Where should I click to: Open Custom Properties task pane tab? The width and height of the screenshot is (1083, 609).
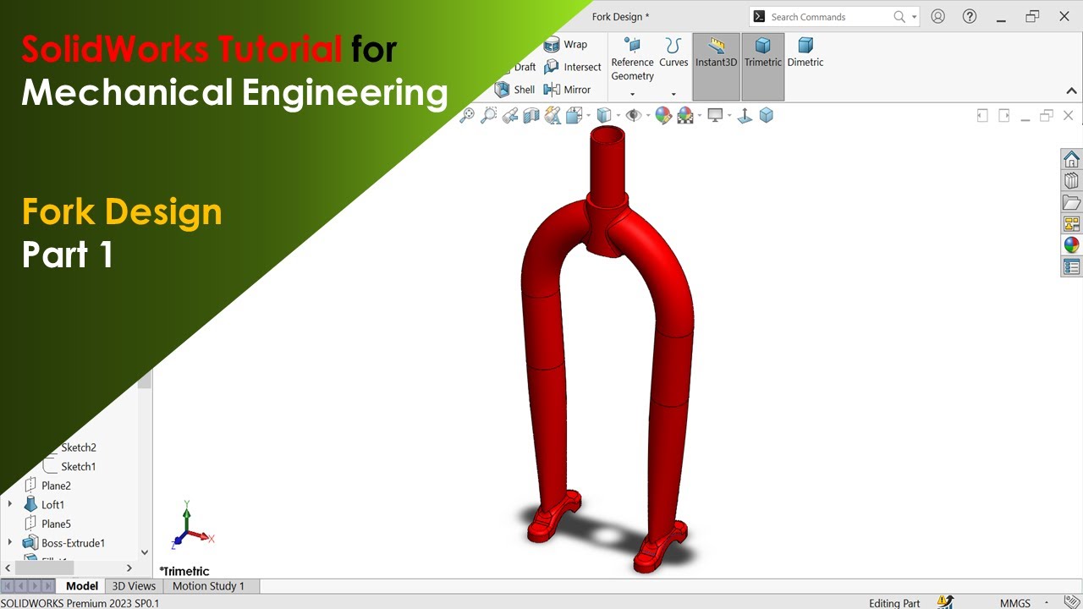1071,266
